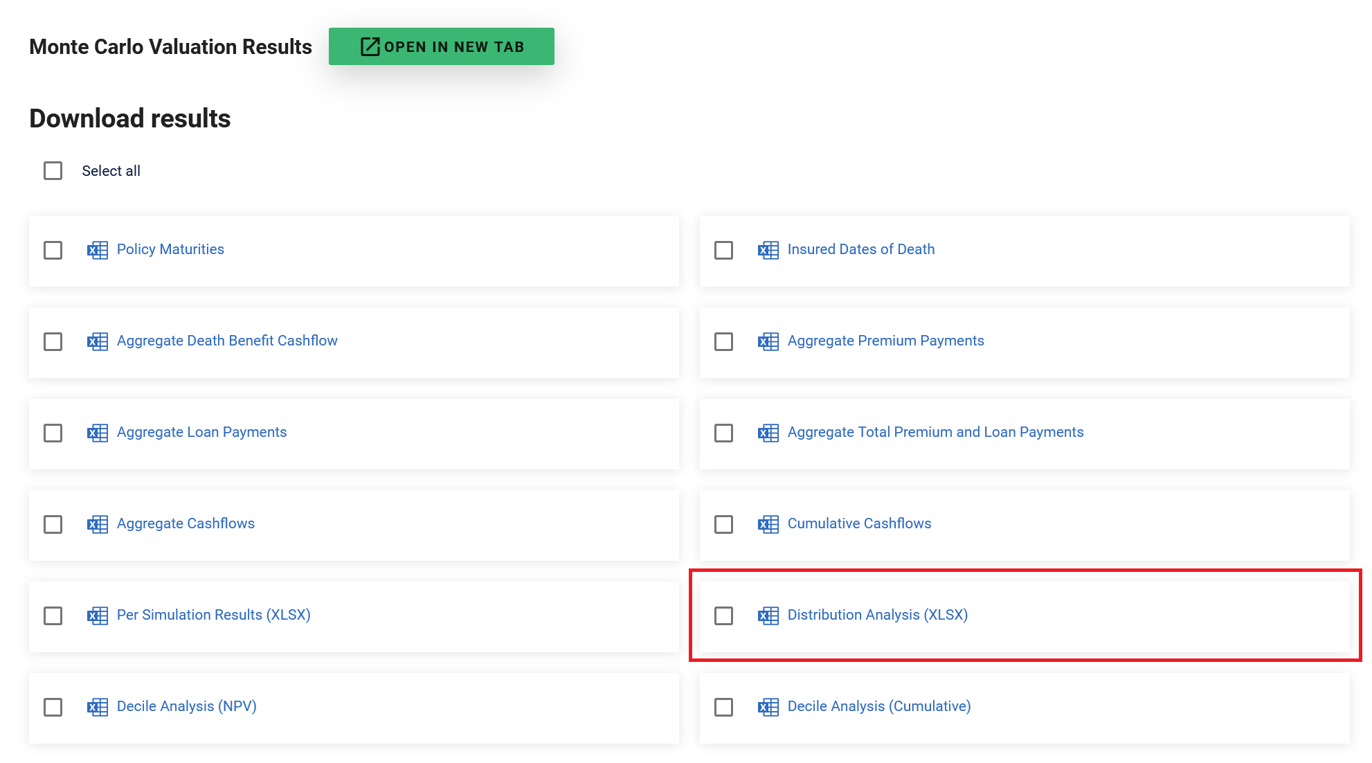Enable the Decile Analysis (Cumulative) checkbox
Image resolution: width=1372 pixels, height=763 pixels.
723,707
